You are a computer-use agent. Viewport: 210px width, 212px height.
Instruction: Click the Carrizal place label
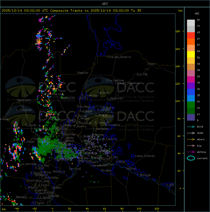tap(75, 169)
